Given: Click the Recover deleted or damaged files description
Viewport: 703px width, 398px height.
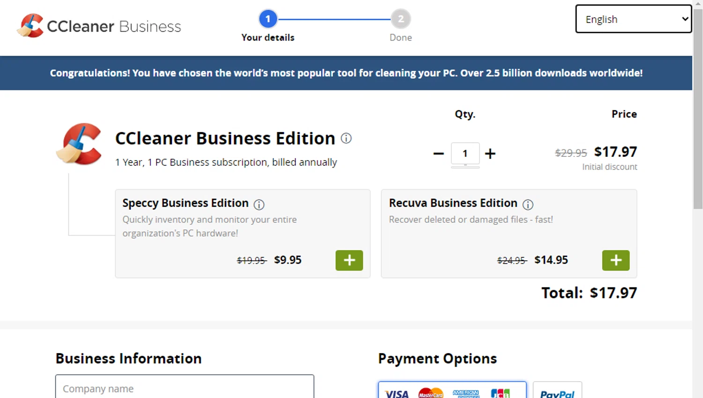Looking at the screenshot, I should pyautogui.click(x=471, y=220).
